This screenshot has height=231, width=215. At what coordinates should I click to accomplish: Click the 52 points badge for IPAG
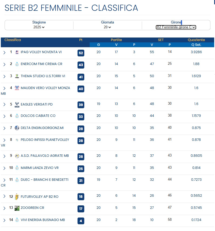[x=81, y=53]
